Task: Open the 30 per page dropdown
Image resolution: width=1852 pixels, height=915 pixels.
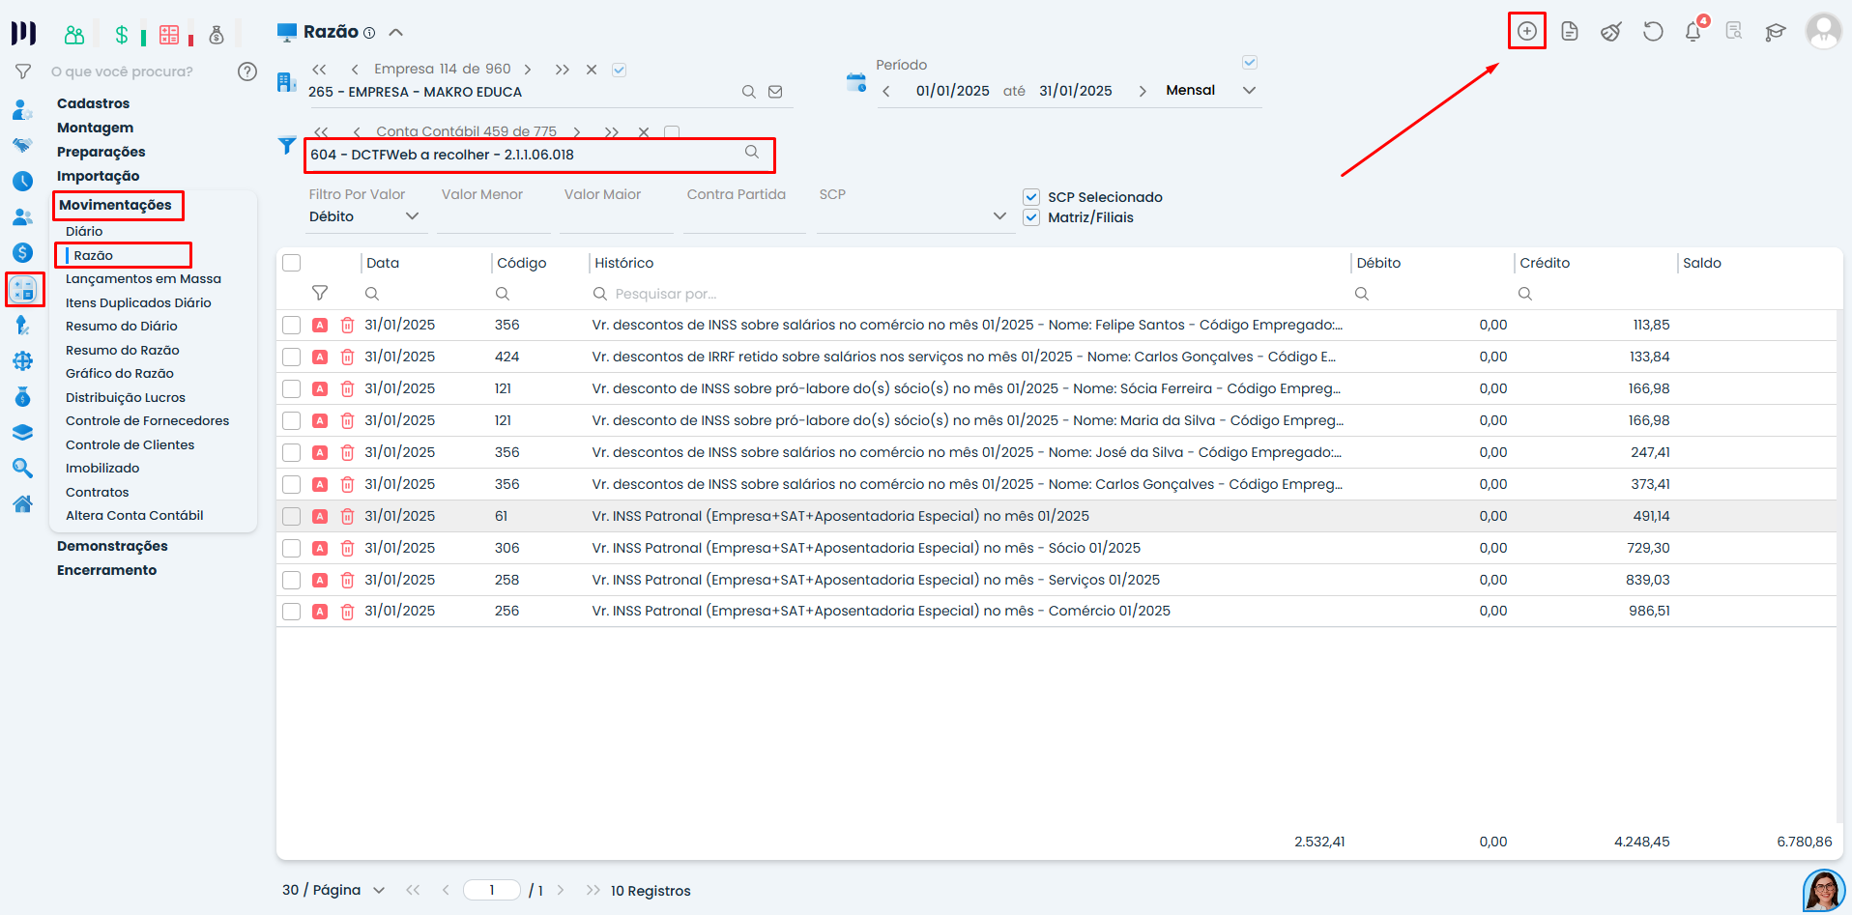Action: click(333, 890)
